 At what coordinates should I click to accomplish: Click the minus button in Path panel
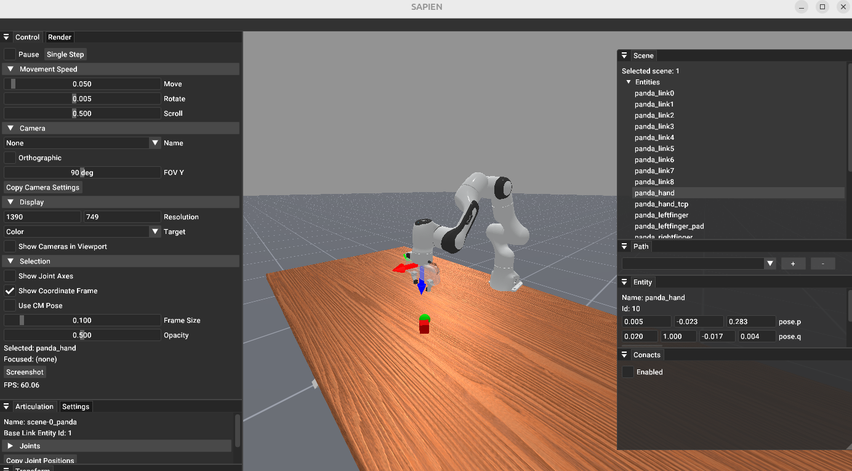coord(822,264)
